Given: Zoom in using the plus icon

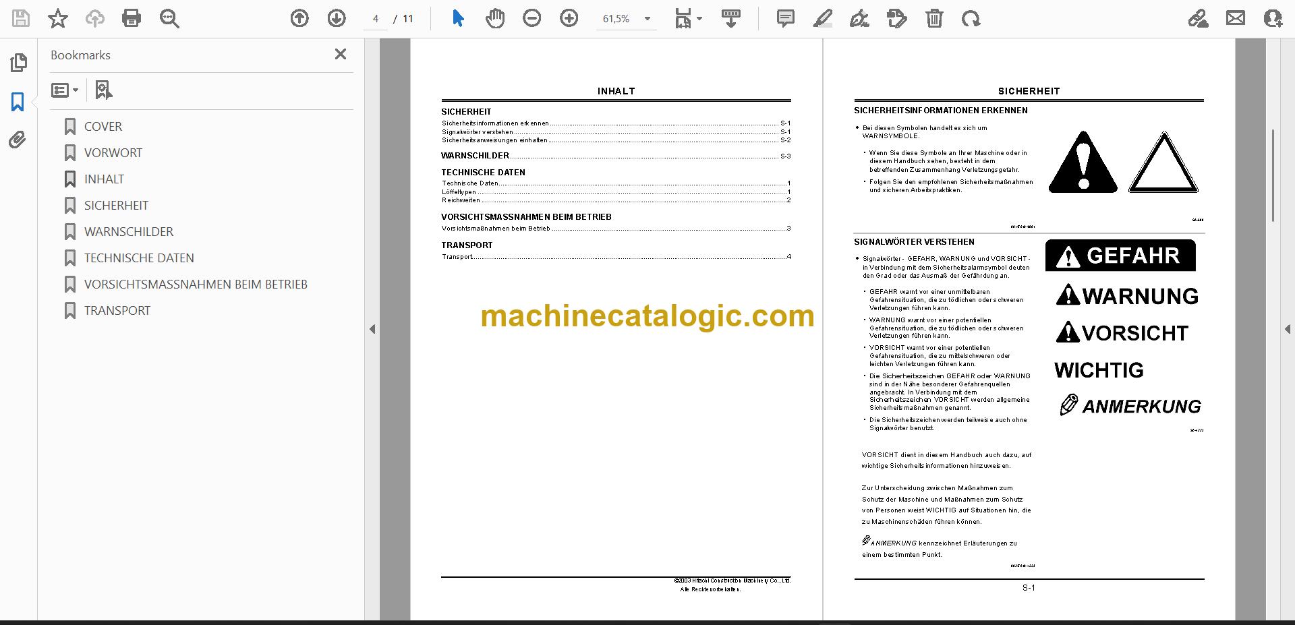Looking at the screenshot, I should tap(569, 19).
